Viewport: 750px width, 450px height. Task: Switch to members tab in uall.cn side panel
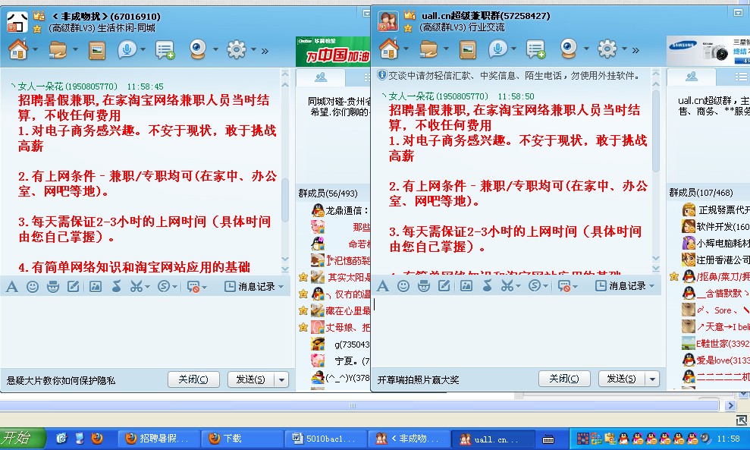click(691, 77)
